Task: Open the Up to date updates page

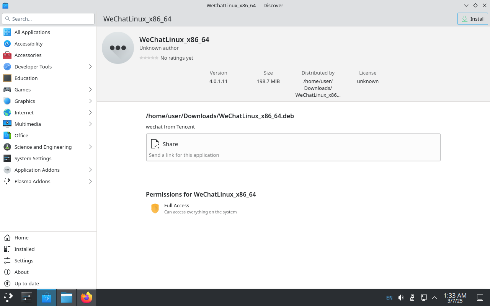Action: point(48,283)
